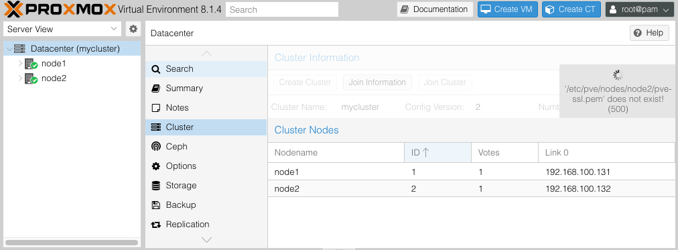
Task: Click the Summary book icon
Action: [155, 88]
